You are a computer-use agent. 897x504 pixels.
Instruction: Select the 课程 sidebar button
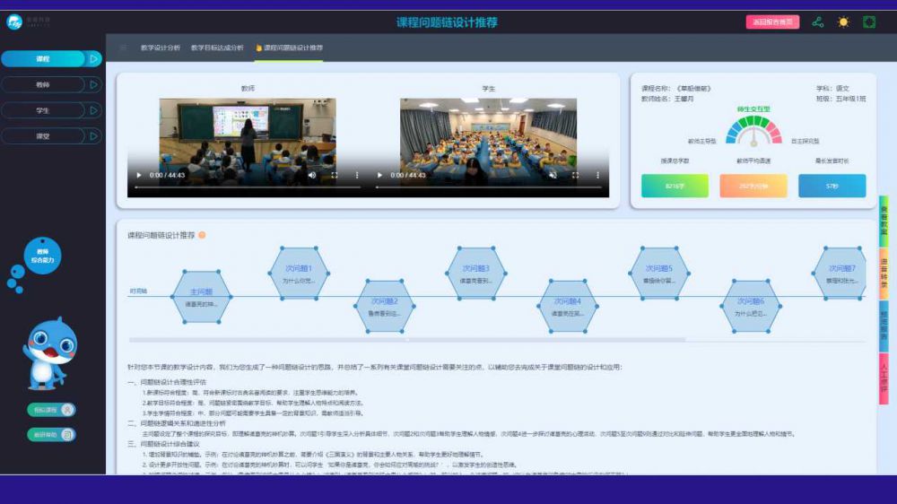[43, 59]
